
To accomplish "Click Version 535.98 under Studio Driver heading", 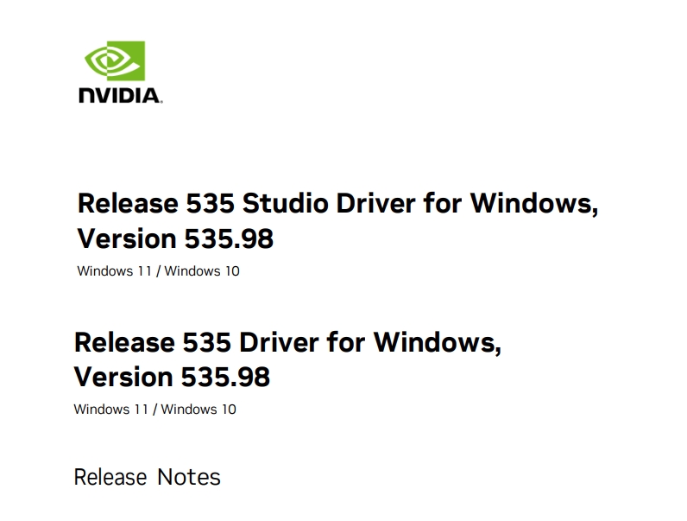I will point(175,239).
